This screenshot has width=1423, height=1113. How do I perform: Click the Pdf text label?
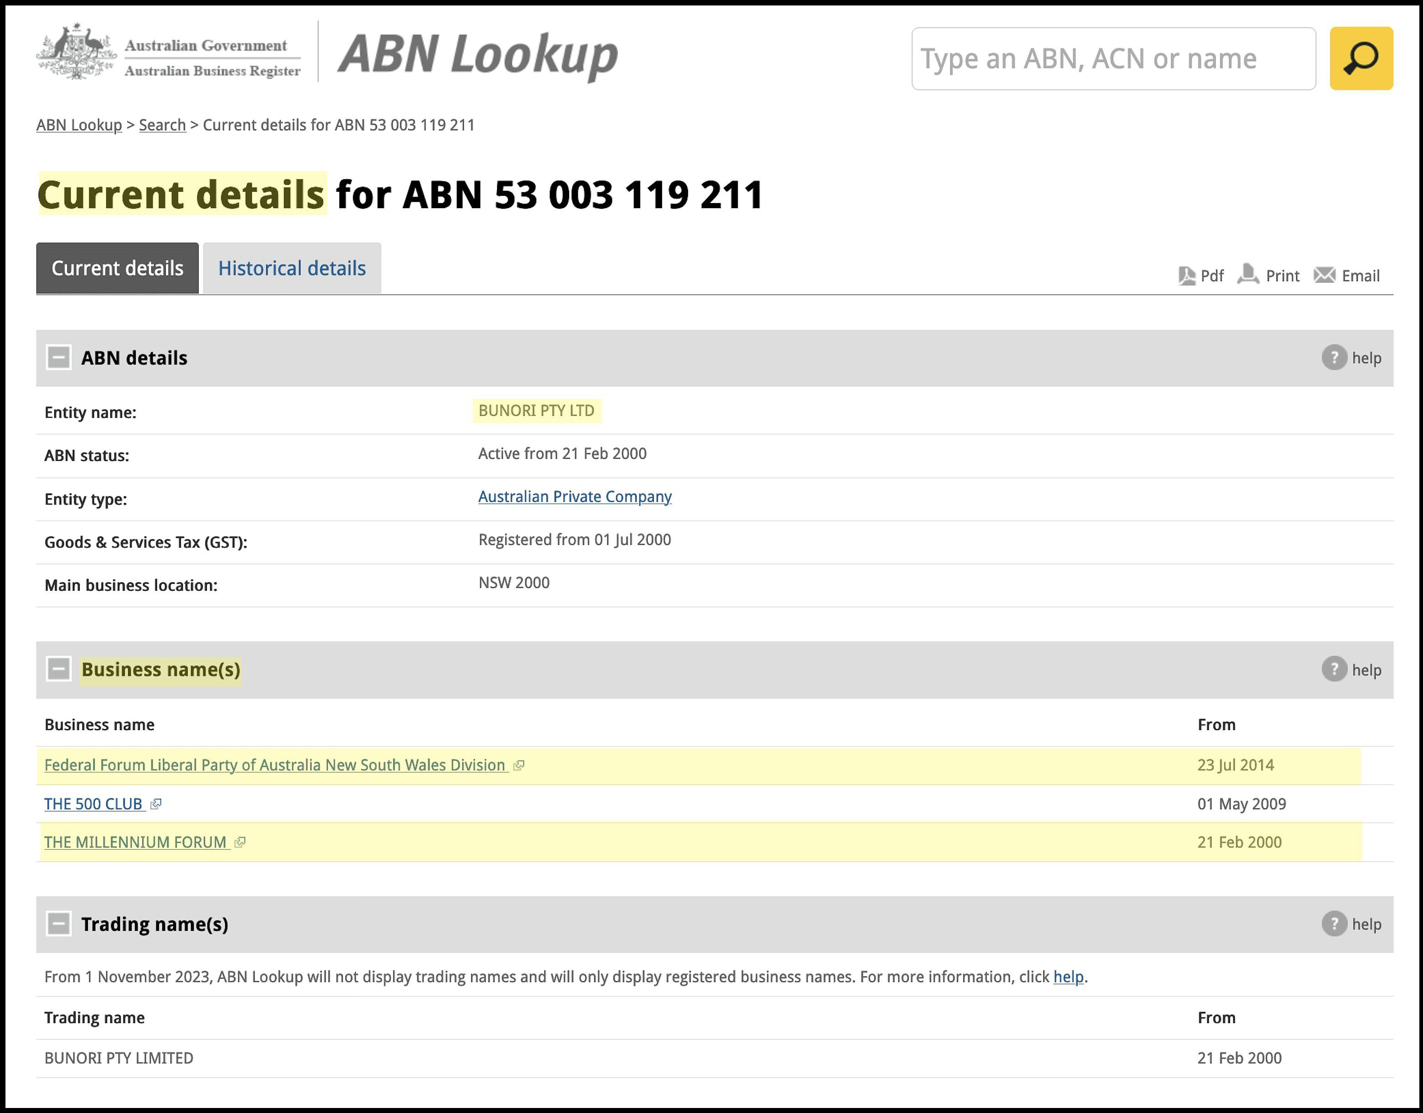1212,276
